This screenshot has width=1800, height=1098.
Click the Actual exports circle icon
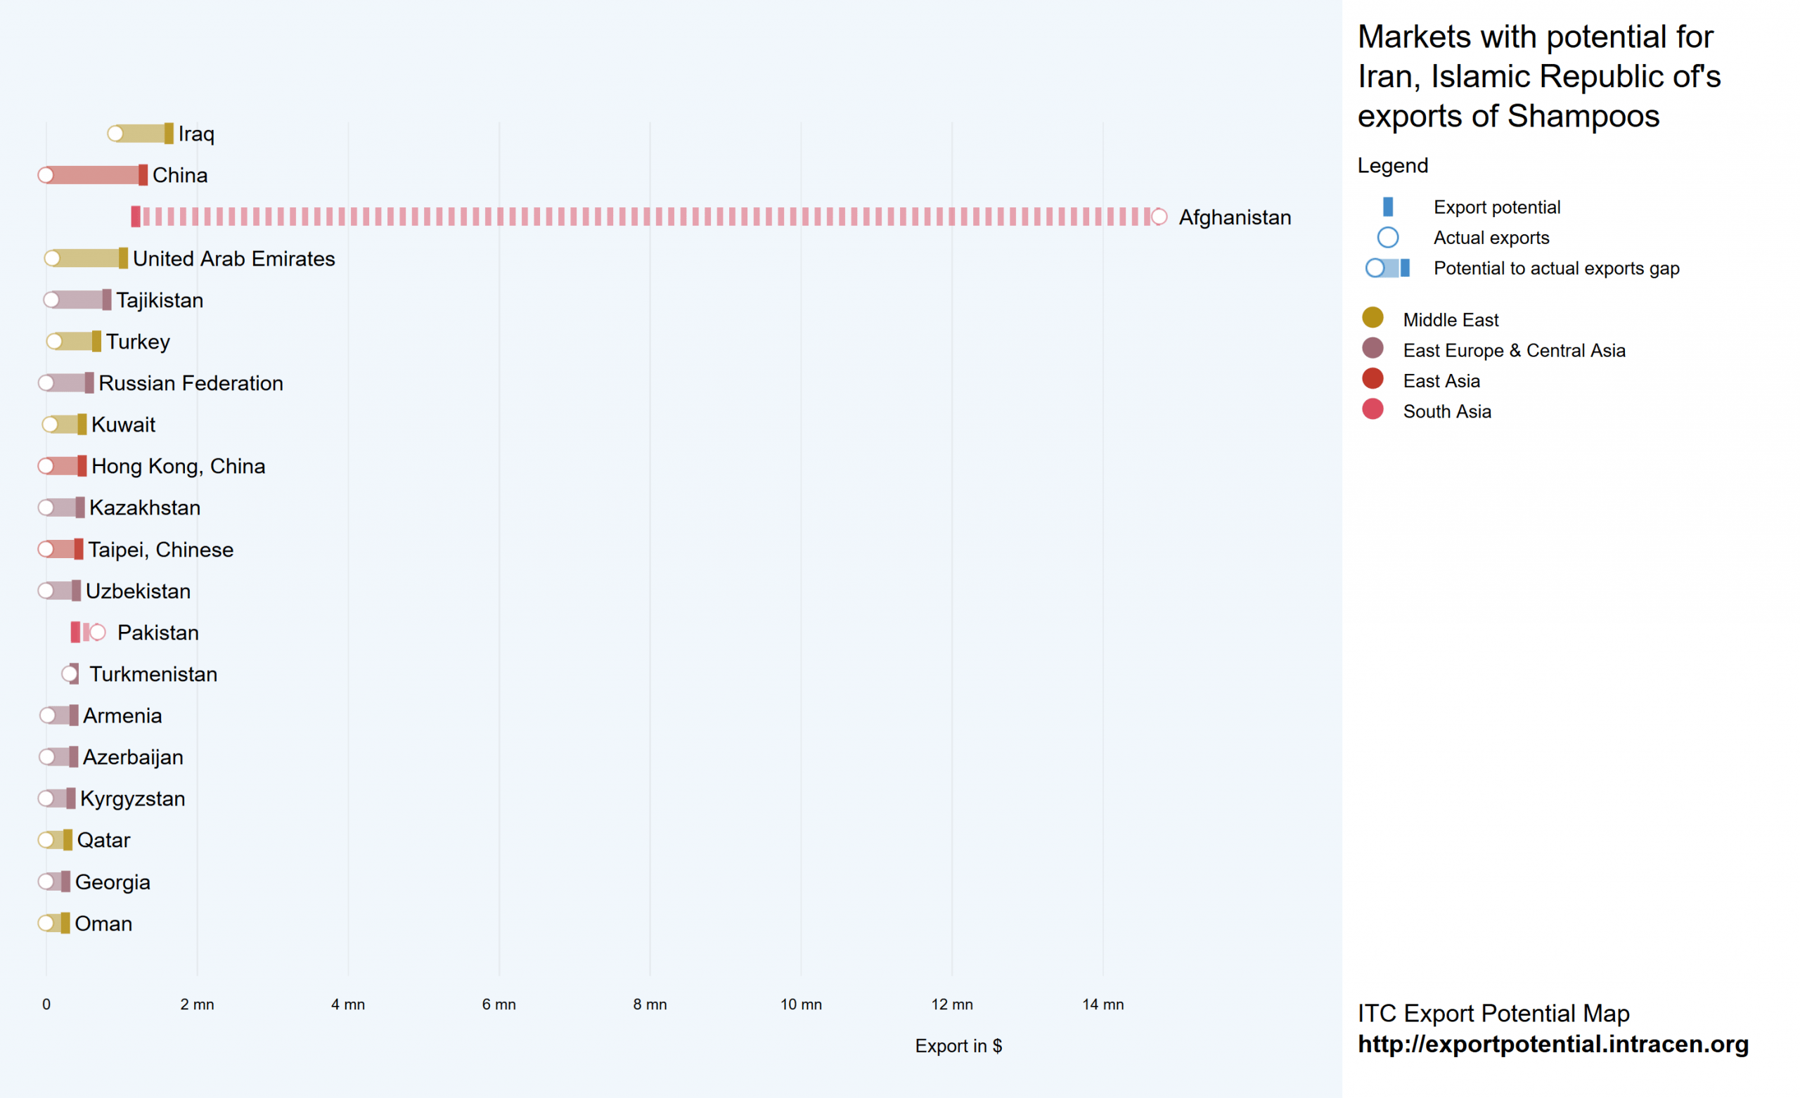pyautogui.click(x=1387, y=238)
